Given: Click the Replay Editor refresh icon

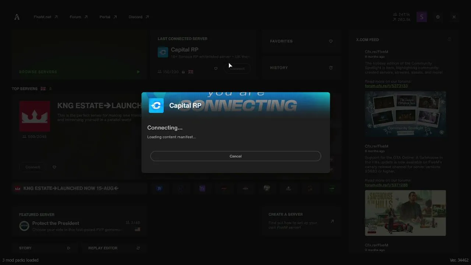Looking at the screenshot, I should click(x=138, y=248).
